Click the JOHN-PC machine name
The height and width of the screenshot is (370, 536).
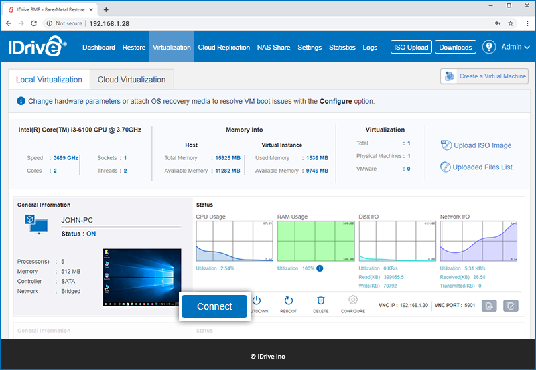click(x=77, y=220)
